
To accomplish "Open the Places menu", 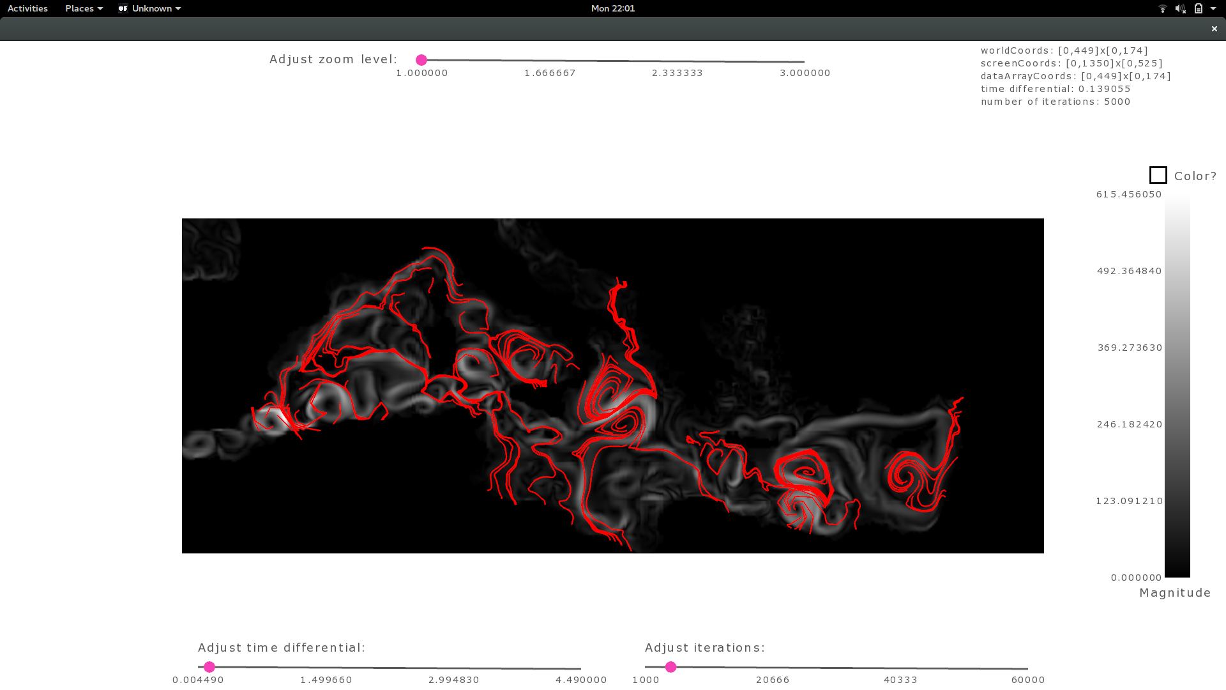I will click(84, 8).
